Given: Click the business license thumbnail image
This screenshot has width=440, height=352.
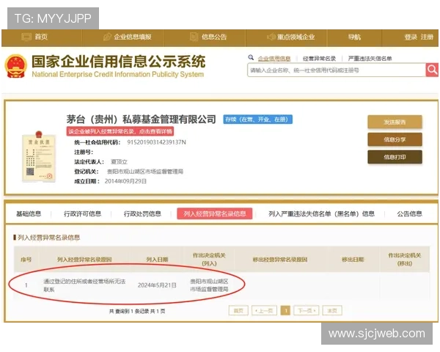Looking at the screenshot, I should click(39, 156).
